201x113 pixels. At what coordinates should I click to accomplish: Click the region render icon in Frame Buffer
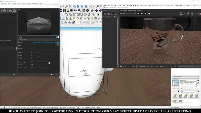[x=192, y=14]
